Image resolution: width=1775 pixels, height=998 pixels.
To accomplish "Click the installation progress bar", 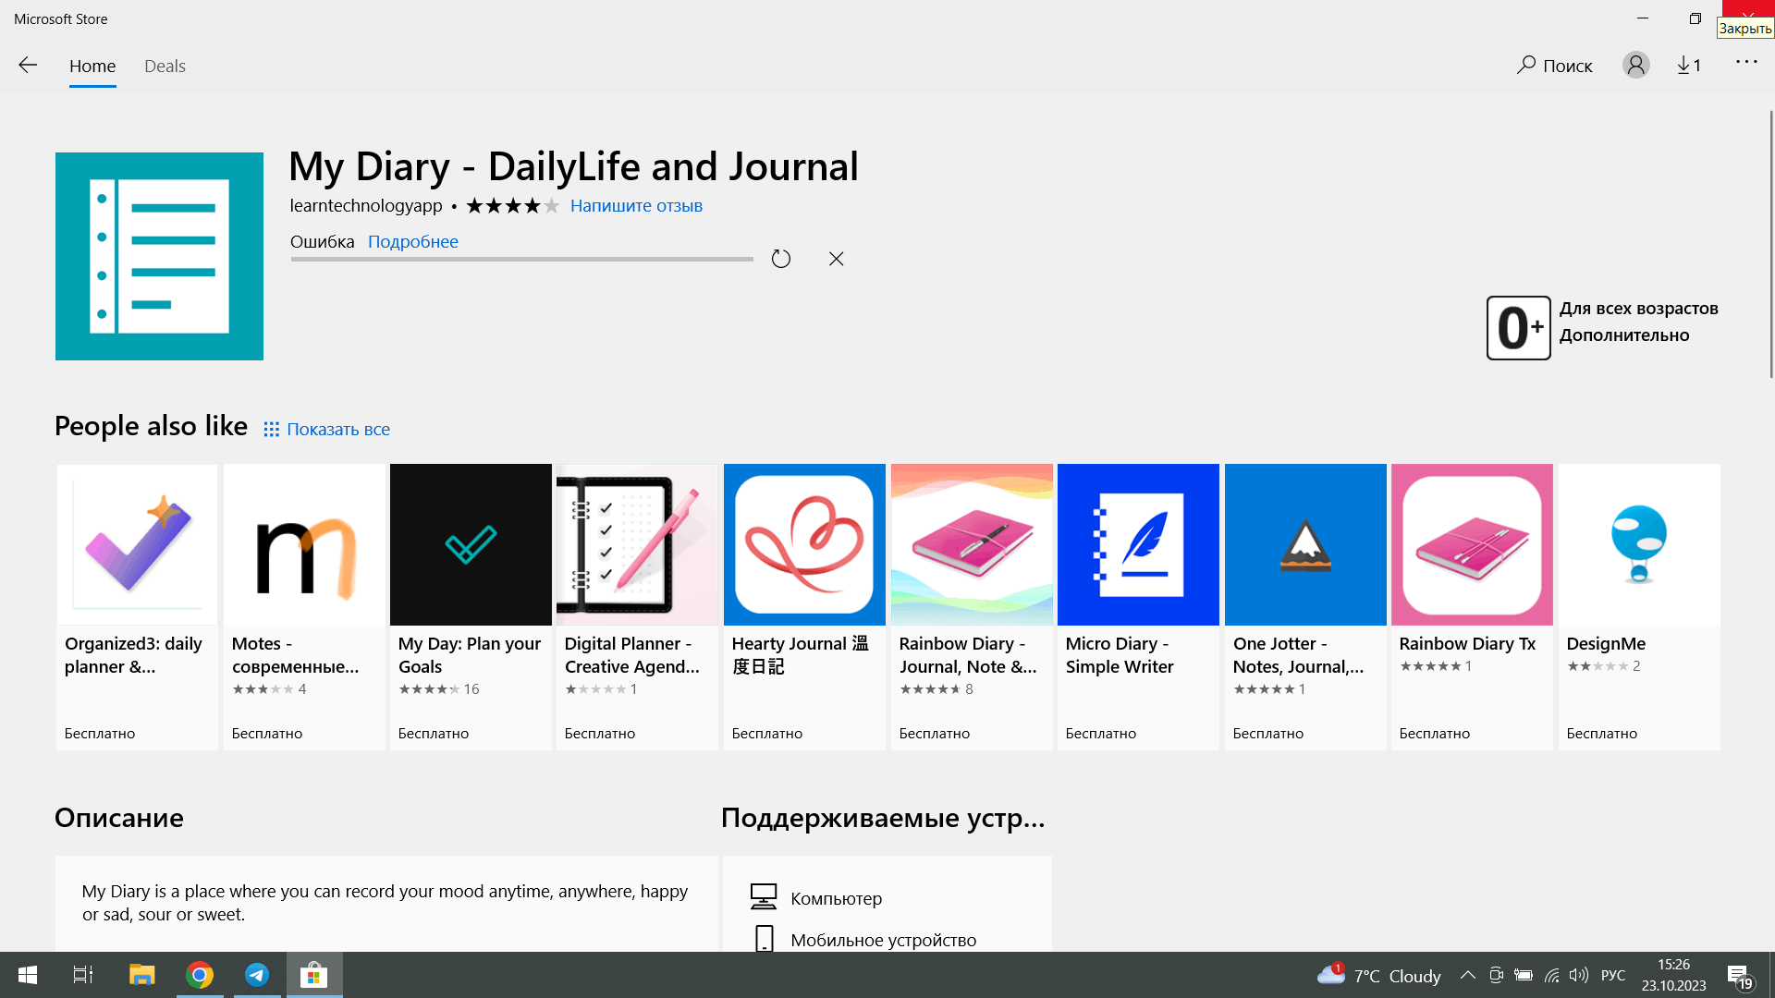I will tap(521, 260).
